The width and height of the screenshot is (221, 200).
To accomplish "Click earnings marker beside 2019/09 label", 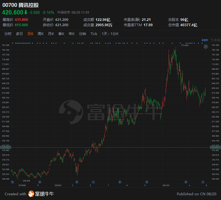I will pos(13,182).
